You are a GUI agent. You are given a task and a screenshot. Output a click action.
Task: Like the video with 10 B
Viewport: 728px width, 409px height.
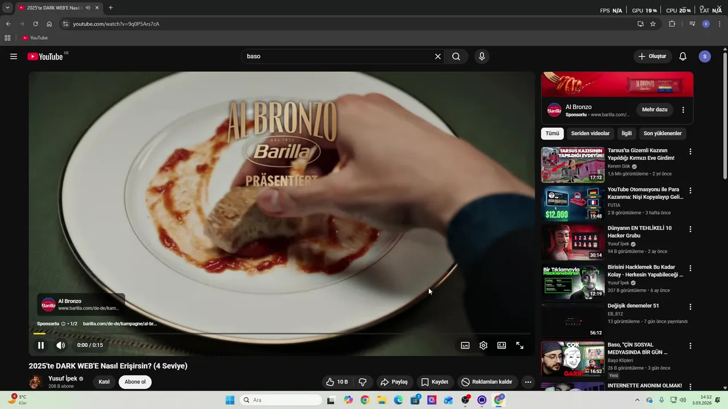coord(337,382)
